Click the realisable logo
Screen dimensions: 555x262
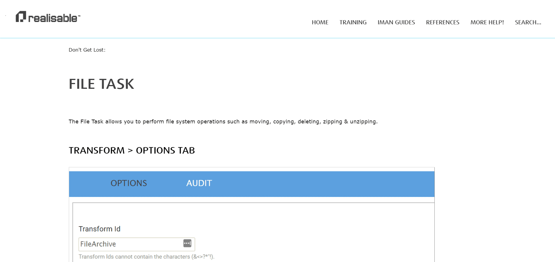(48, 17)
